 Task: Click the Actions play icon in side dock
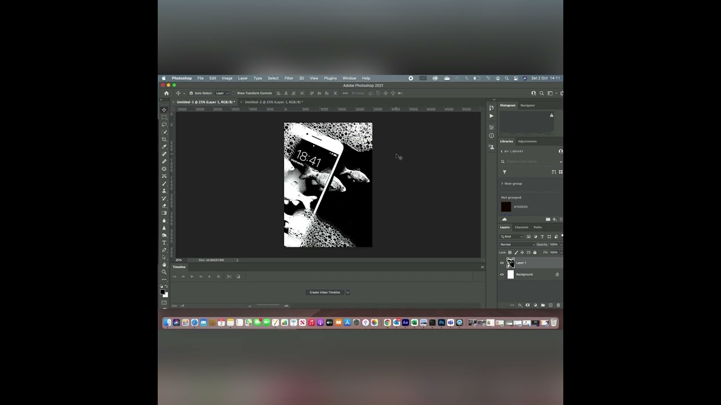pyautogui.click(x=491, y=116)
